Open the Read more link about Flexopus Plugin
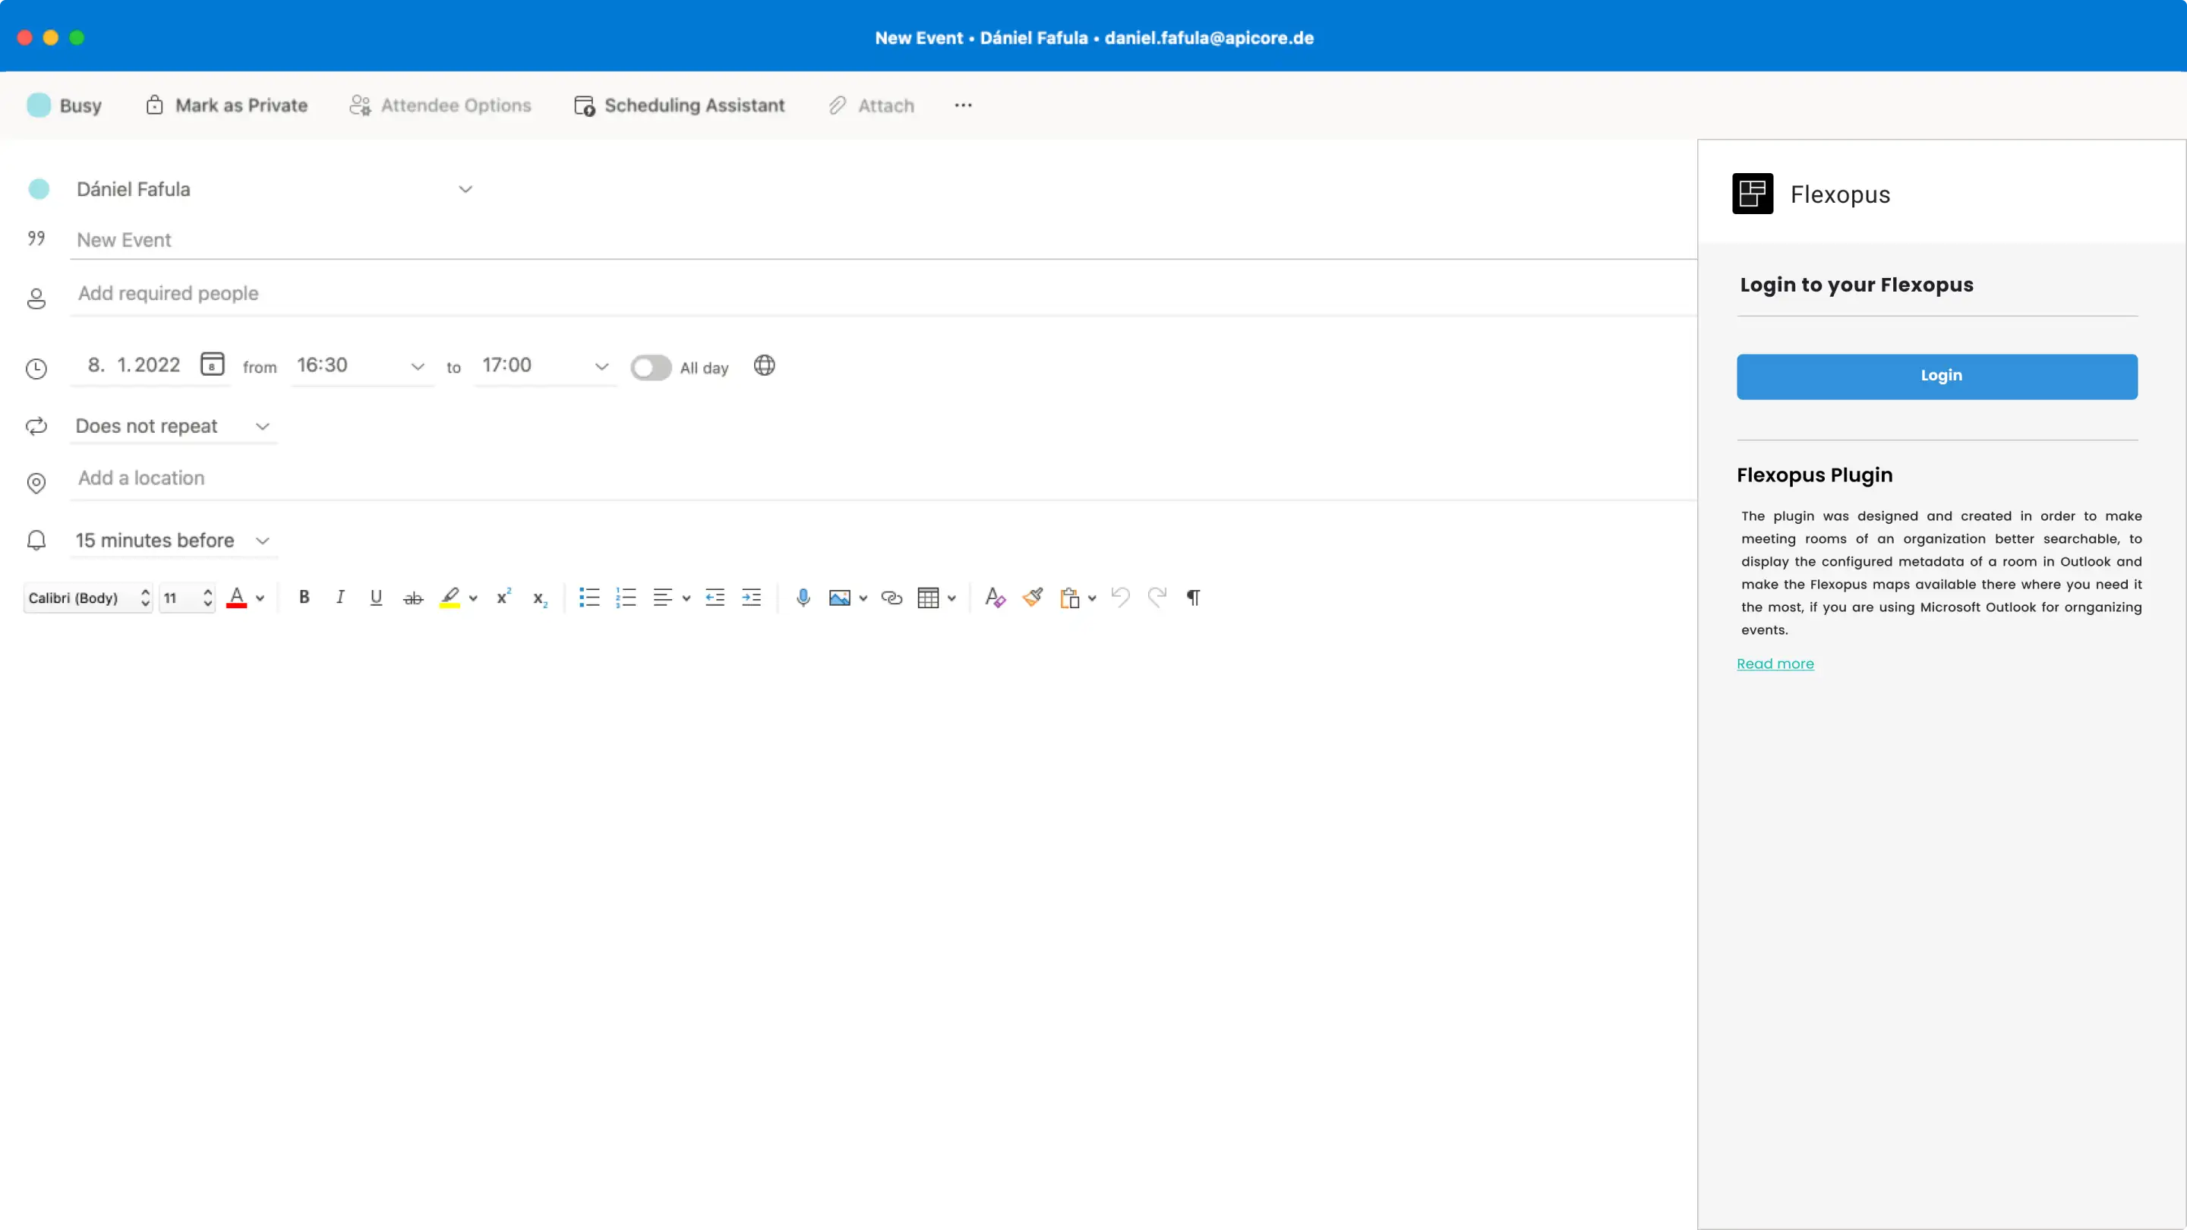Screen dimensions: 2187x1230 (x=1775, y=663)
